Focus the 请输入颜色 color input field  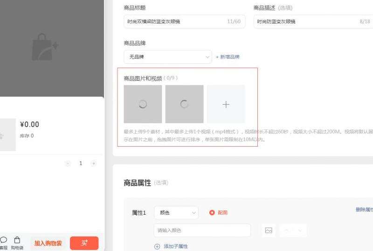coord(202,231)
